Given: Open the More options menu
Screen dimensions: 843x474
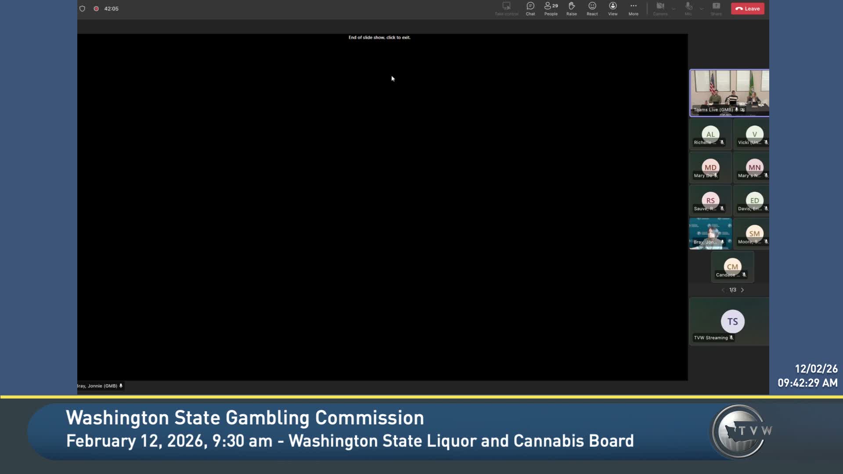Looking at the screenshot, I should [x=634, y=8].
